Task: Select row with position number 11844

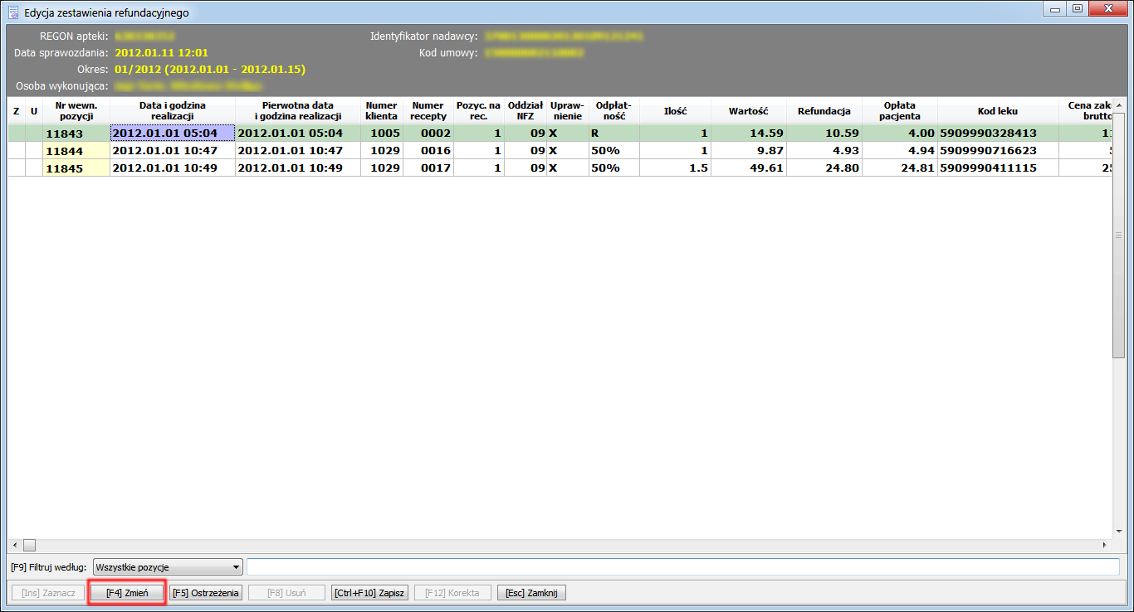Action: [x=560, y=150]
